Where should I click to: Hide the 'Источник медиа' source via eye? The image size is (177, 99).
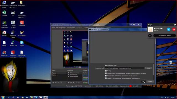(x=69, y=73)
